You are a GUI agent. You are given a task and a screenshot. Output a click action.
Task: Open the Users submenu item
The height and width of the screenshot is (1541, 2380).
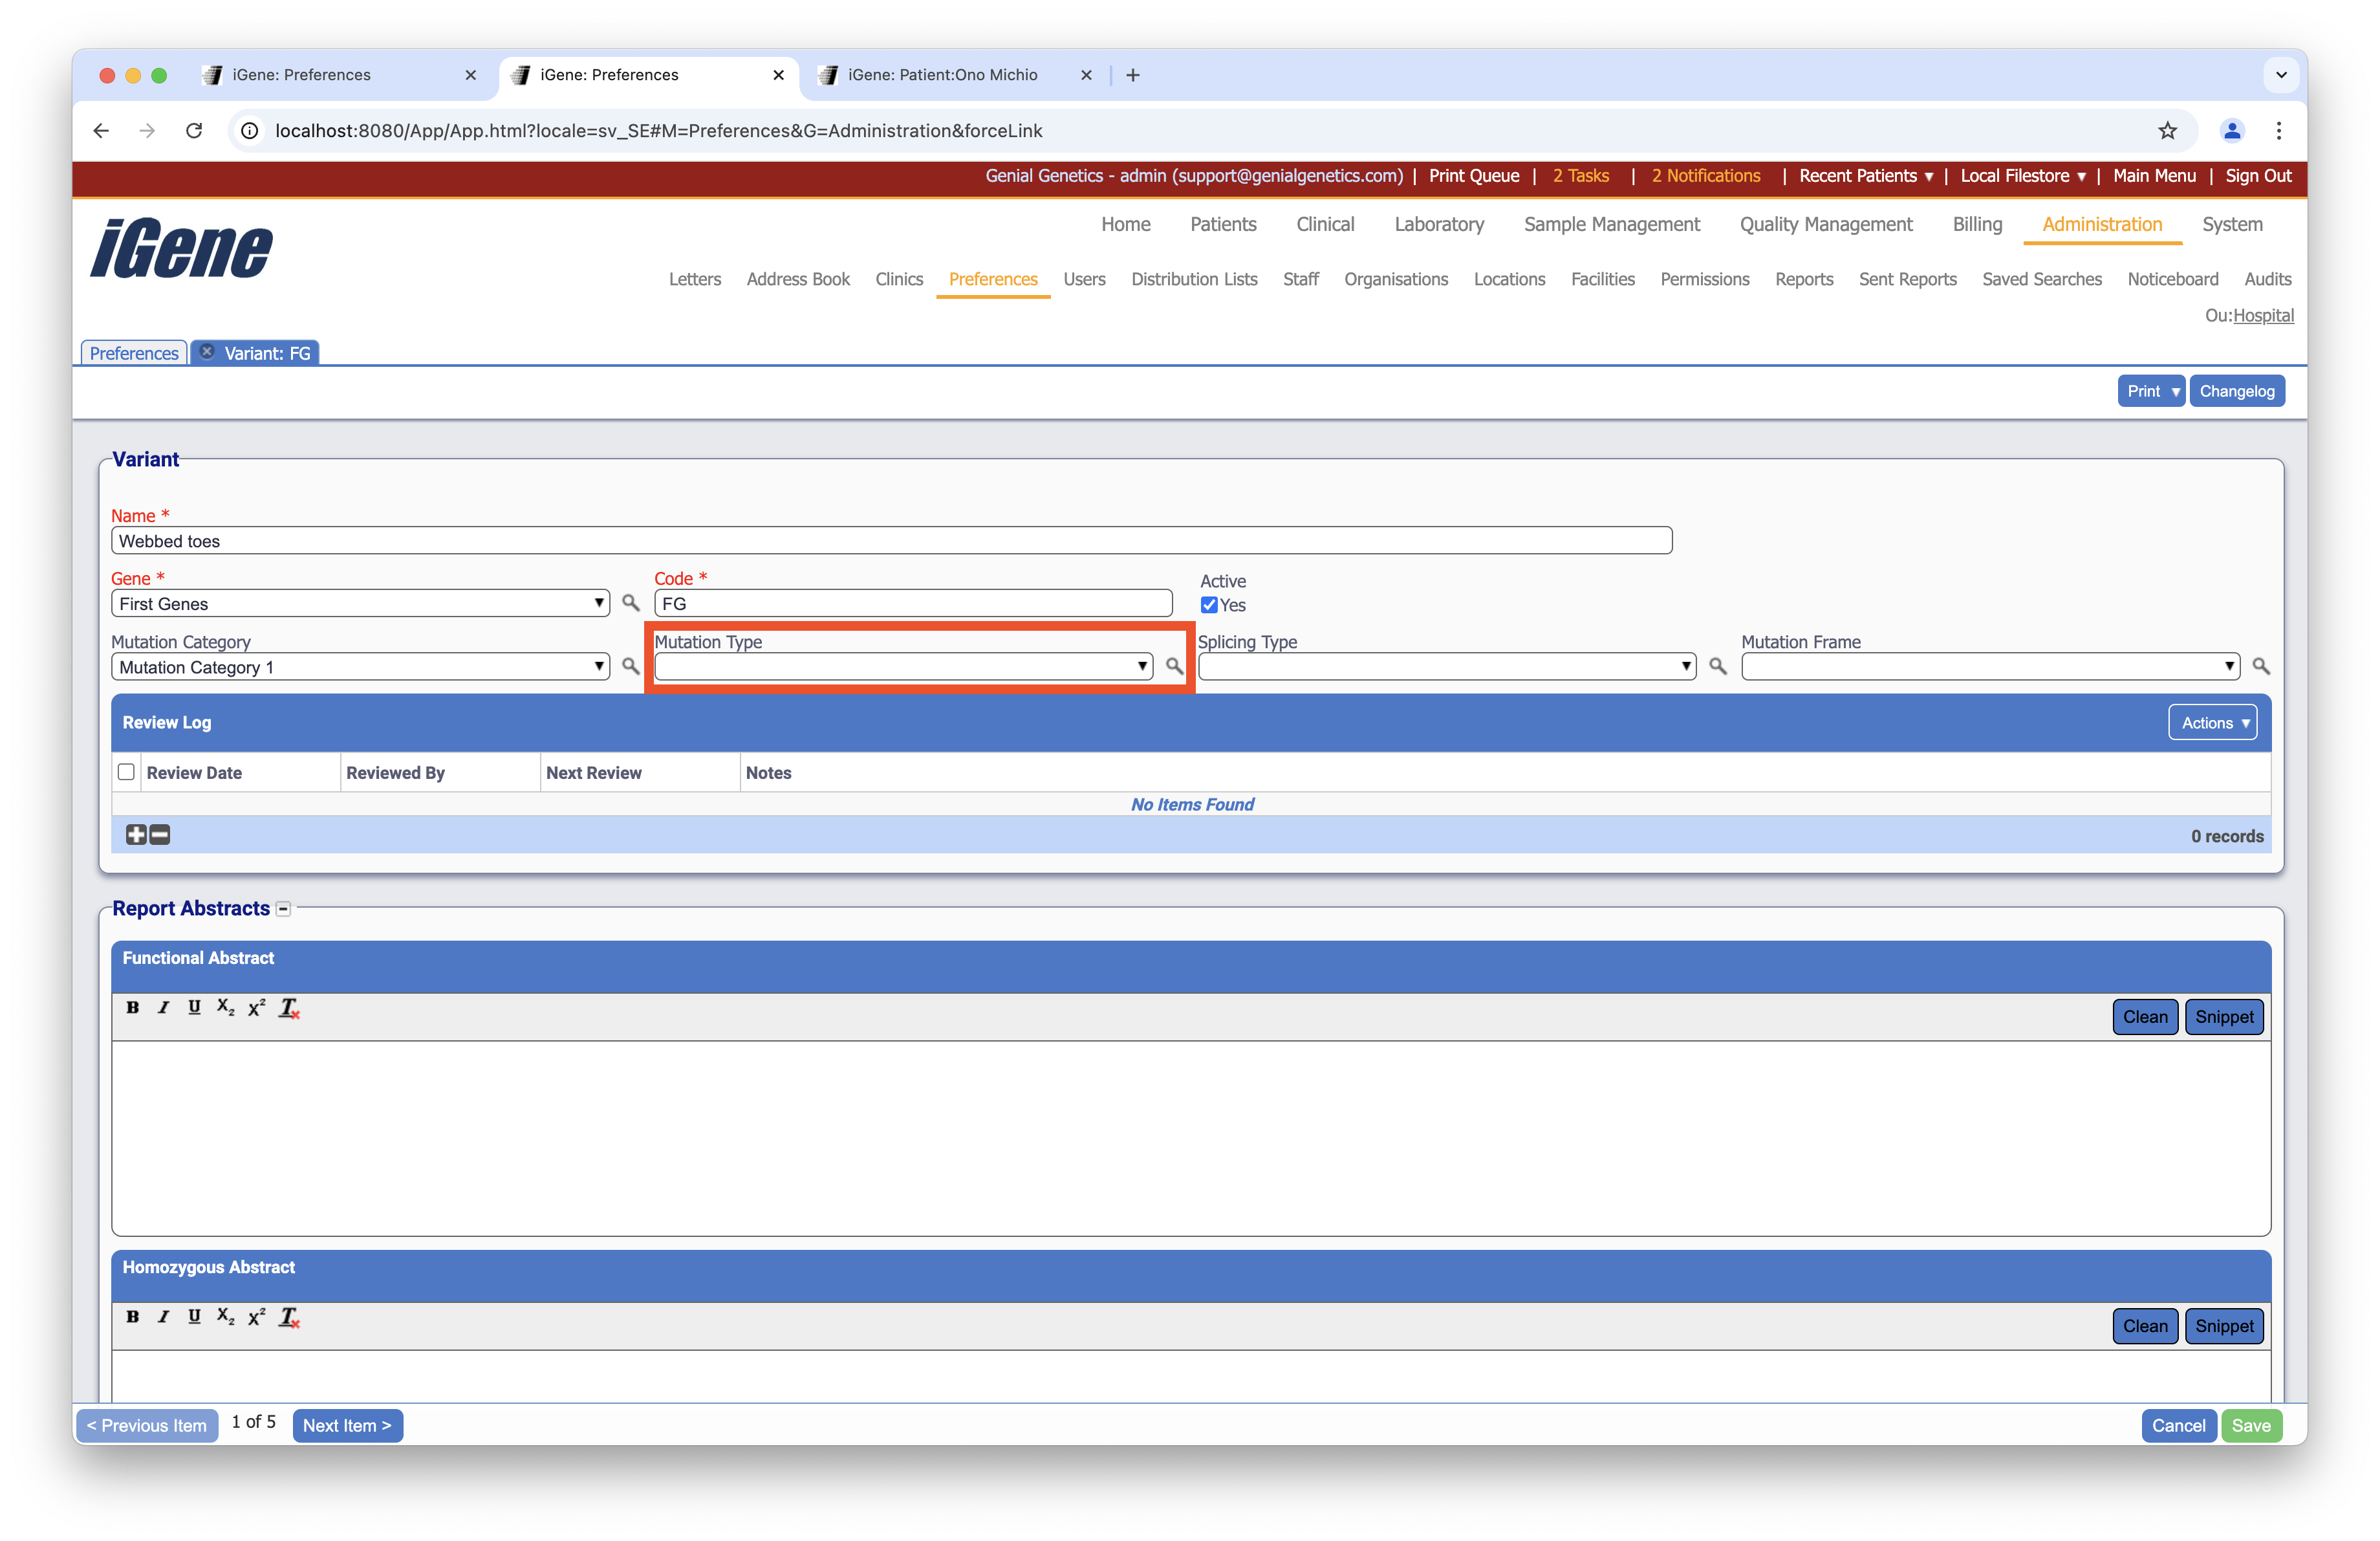pos(1084,279)
